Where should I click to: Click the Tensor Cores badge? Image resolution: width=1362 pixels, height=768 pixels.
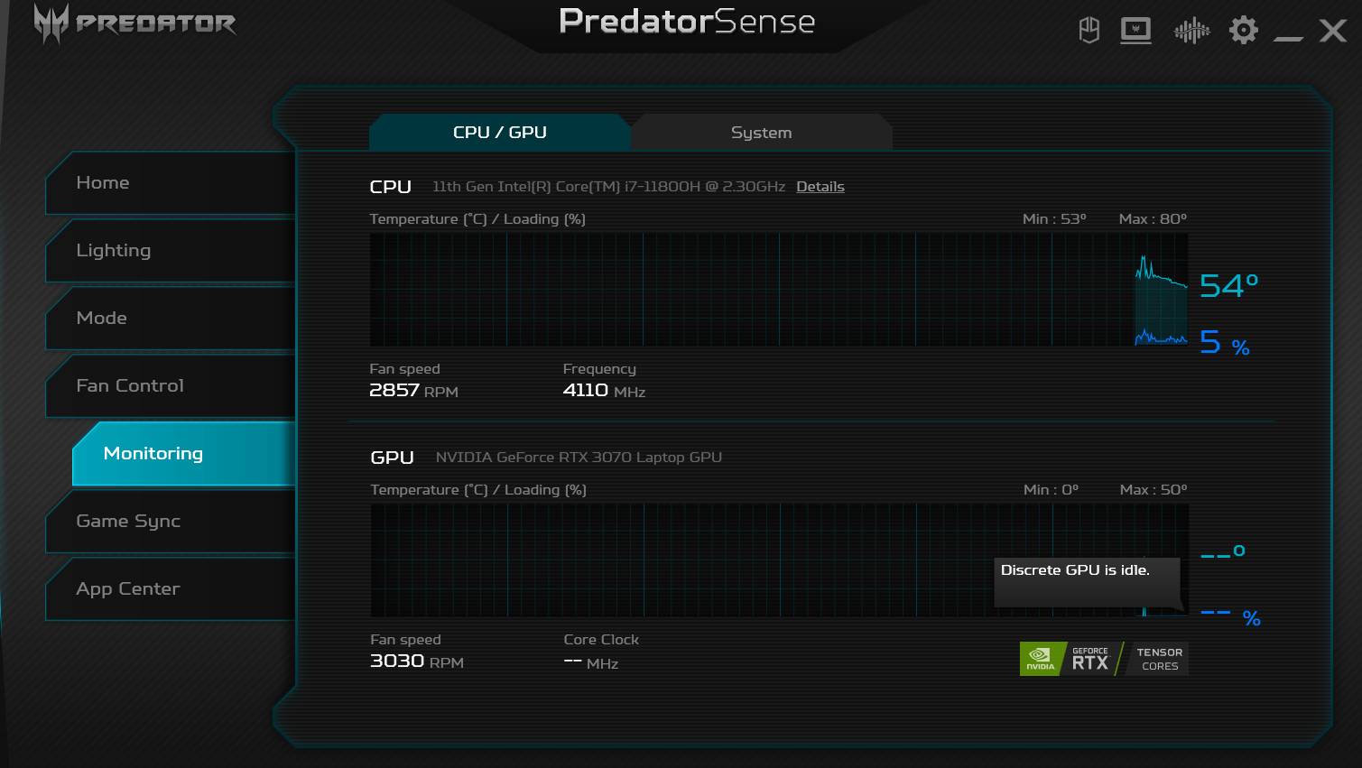[1158, 659]
